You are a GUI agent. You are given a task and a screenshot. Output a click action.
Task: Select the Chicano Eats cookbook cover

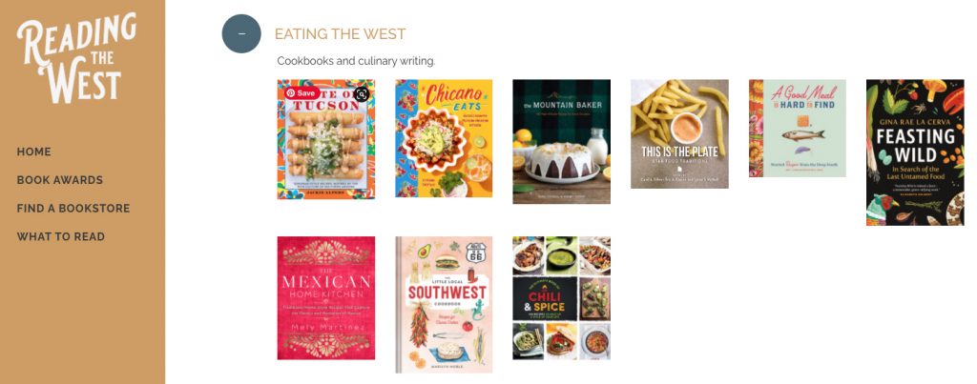(x=444, y=138)
